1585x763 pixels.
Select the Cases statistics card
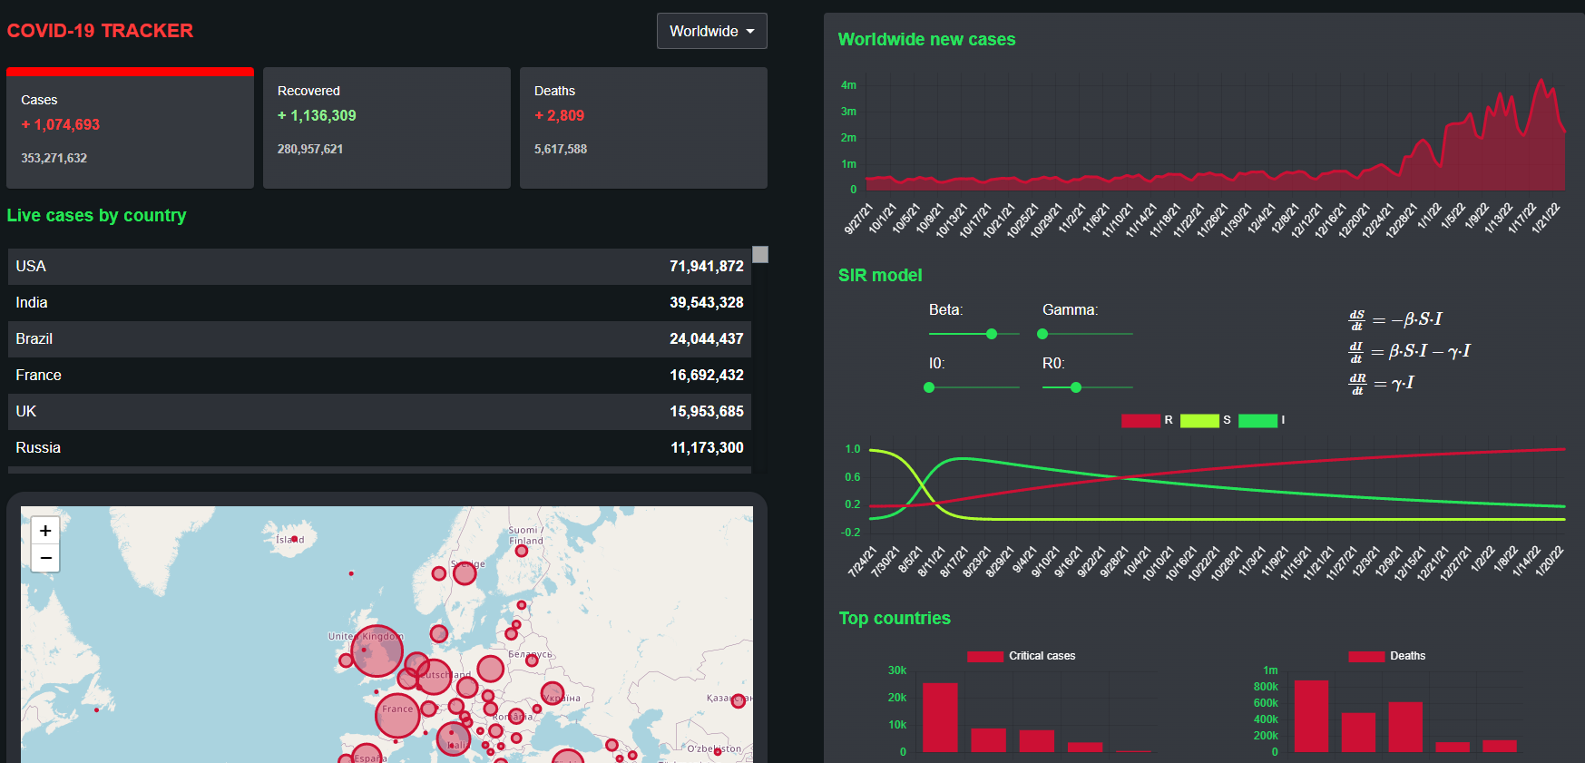tap(130, 129)
